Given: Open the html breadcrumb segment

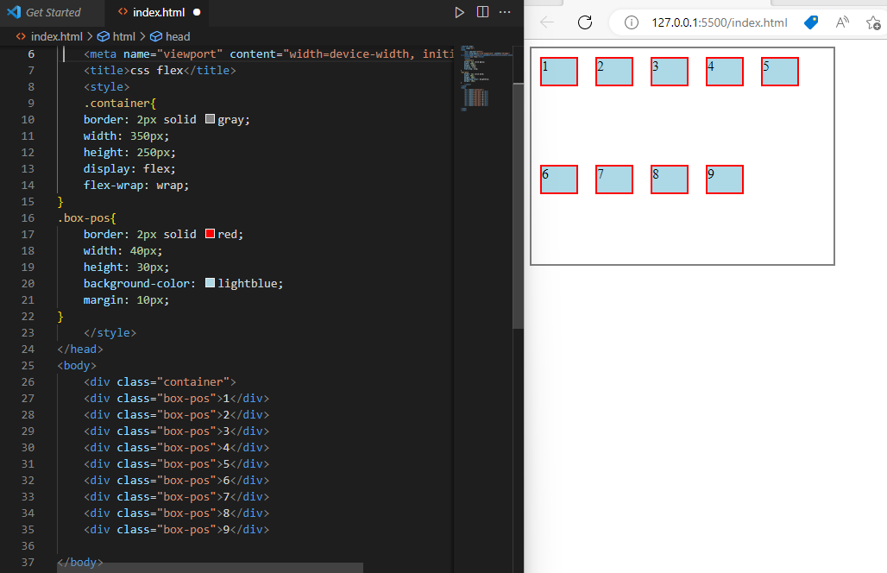Looking at the screenshot, I should [116, 37].
